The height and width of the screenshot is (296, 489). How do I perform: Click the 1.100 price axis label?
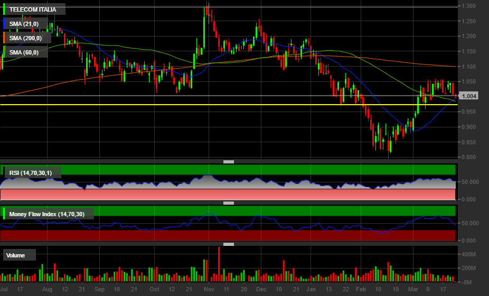(x=469, y=67)
